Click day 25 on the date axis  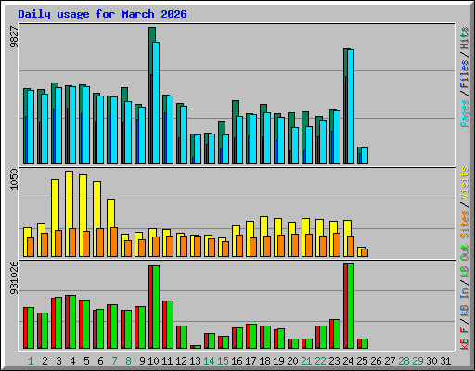362,361
